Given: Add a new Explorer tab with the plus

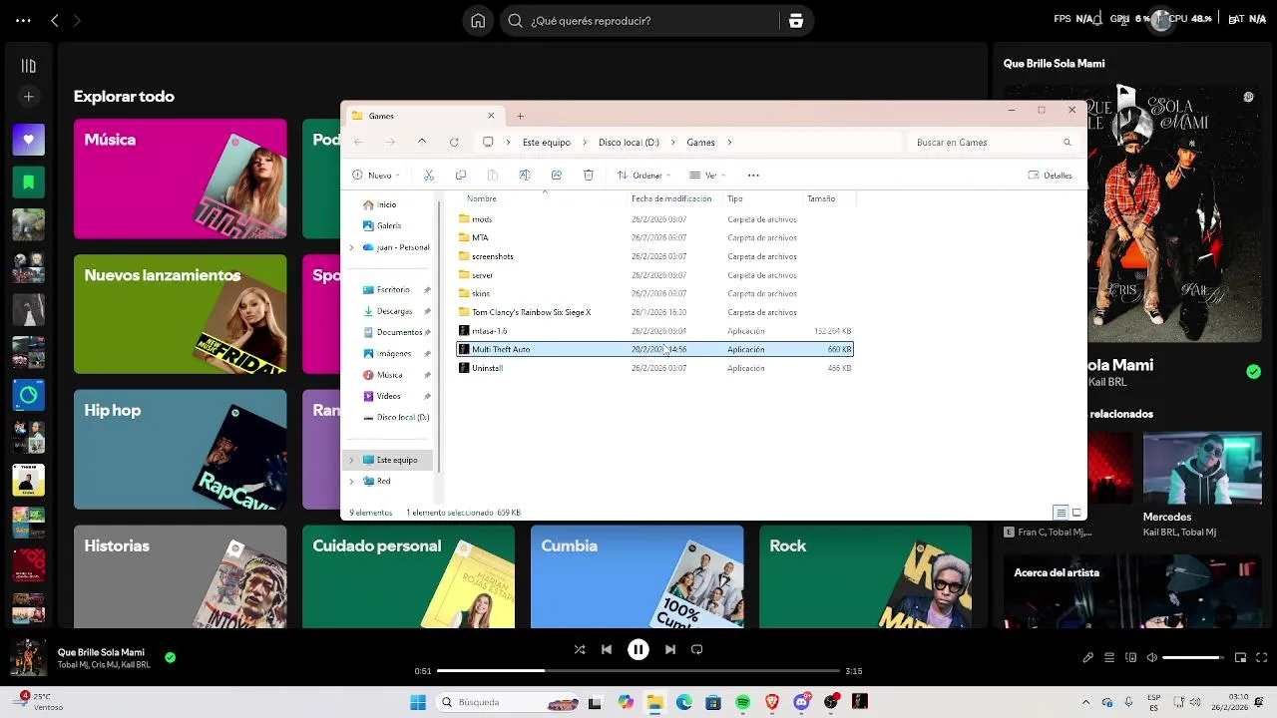Looking at the screenshot, I should click(520, 116).
